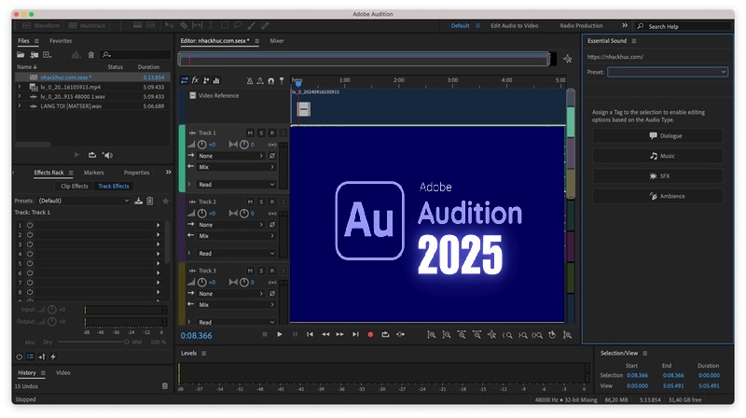Open Track 2 automation Read dropdown

(x=236, y=253)
